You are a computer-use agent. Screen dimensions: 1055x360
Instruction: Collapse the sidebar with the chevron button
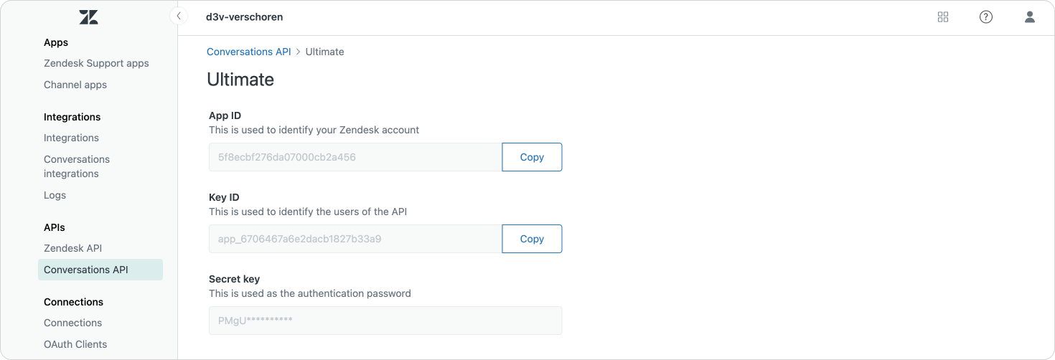[179, 16]
